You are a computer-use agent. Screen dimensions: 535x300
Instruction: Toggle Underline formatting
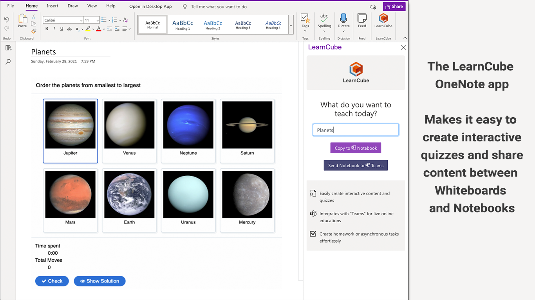coord(61,29)
